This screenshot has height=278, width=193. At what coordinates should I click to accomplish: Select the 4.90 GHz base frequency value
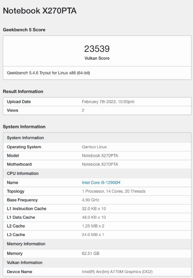(x=91, y=200)
